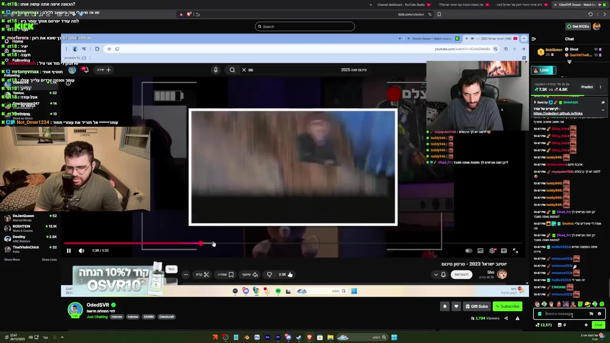610x343 pixels.
Task: Open chat settings gear icon
Action: [586, 325]
